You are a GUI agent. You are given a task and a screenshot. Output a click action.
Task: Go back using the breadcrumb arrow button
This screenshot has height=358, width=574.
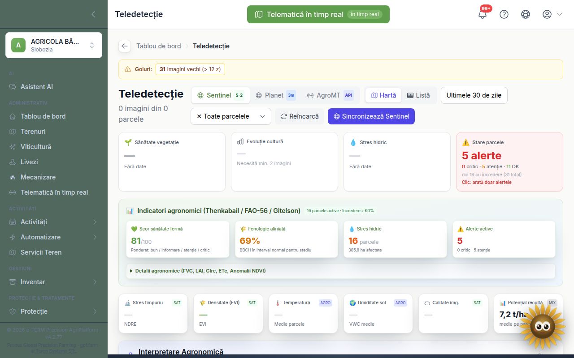click(x=125, y=46)
